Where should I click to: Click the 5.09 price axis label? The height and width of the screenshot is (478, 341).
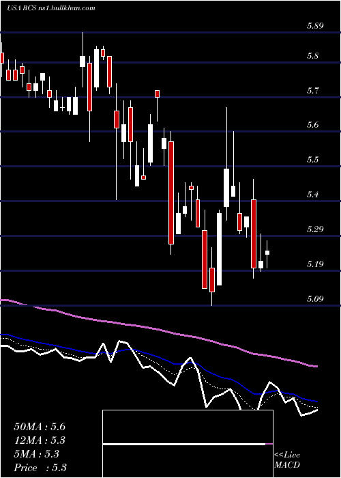[315, 299]
